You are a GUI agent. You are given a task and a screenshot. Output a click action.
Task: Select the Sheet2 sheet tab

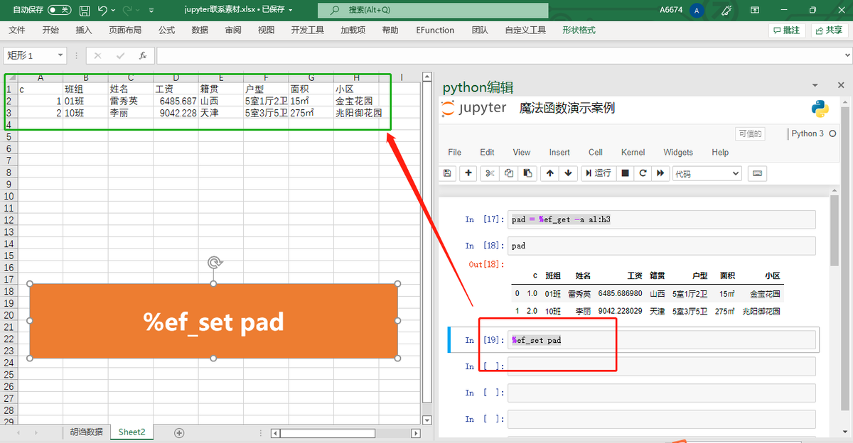tap(132, 432)
